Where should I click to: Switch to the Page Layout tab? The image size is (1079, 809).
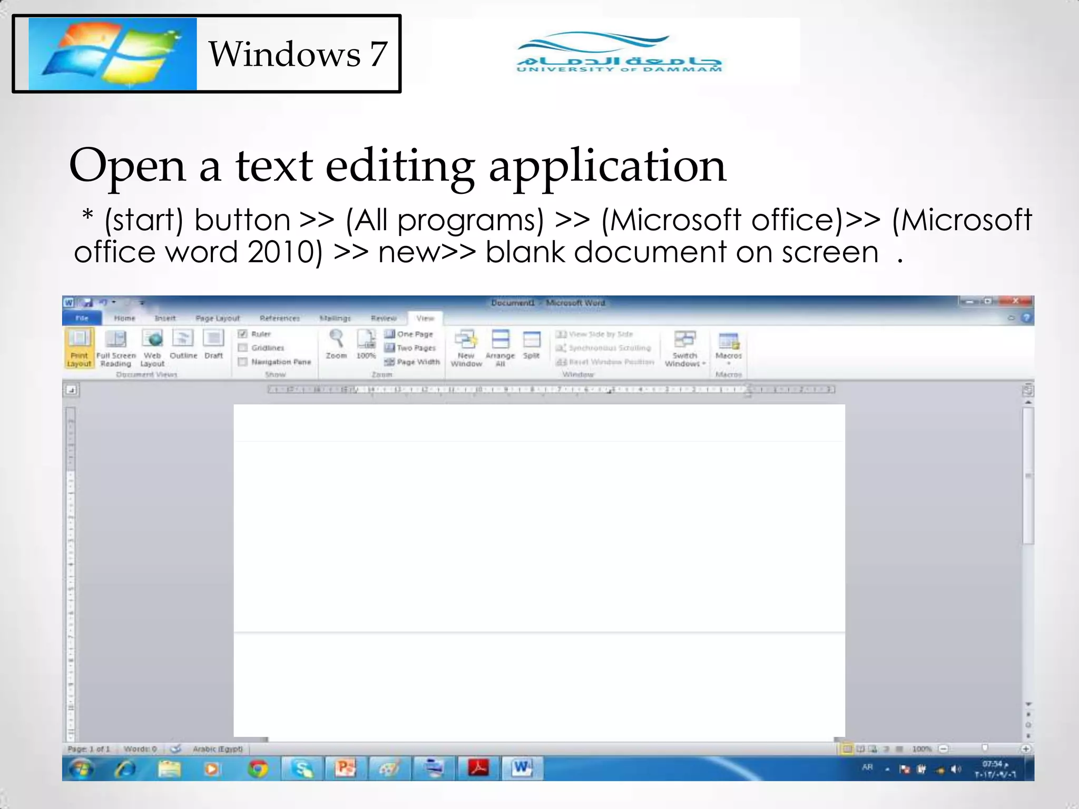[218, 318]
